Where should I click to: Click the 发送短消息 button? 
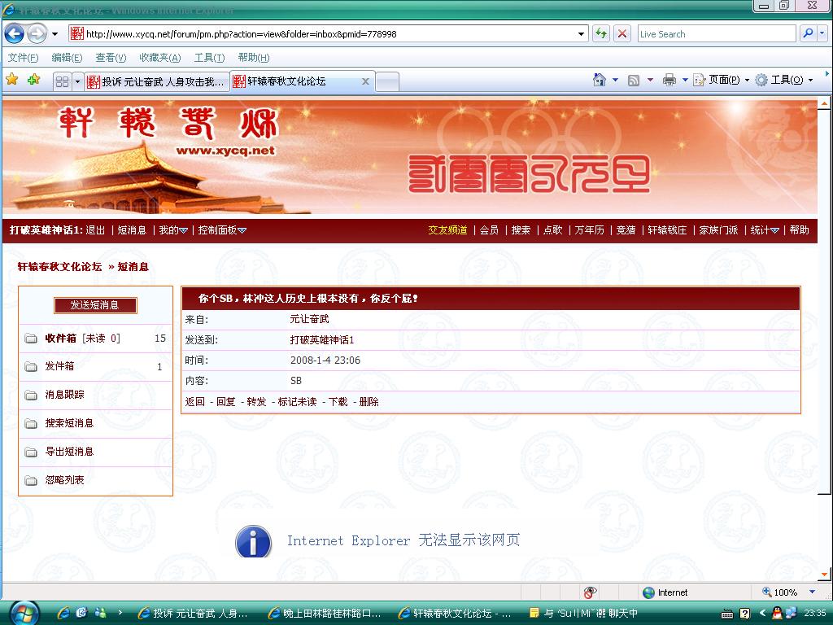(95, 305)
